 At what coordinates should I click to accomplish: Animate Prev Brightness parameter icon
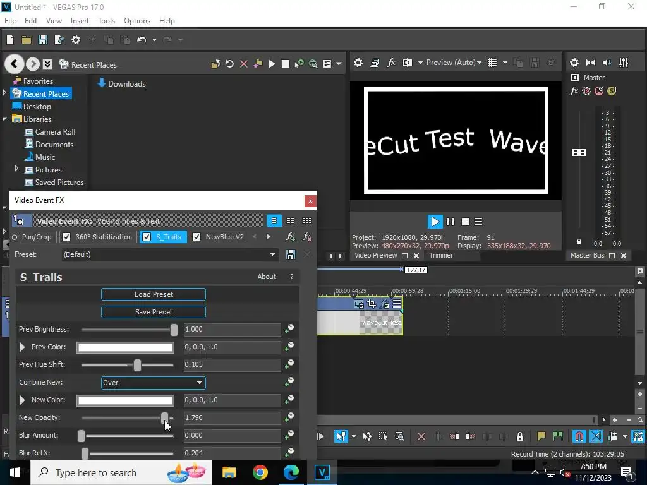289,329
